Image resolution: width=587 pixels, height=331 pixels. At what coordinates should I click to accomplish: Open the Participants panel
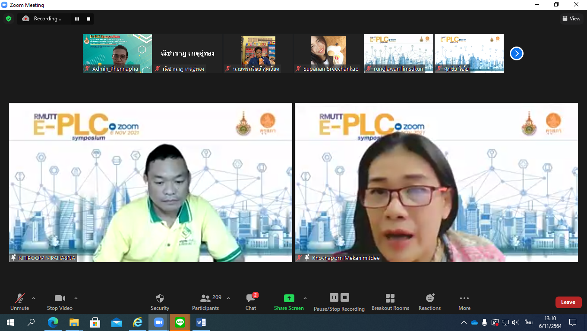[206, 302]
